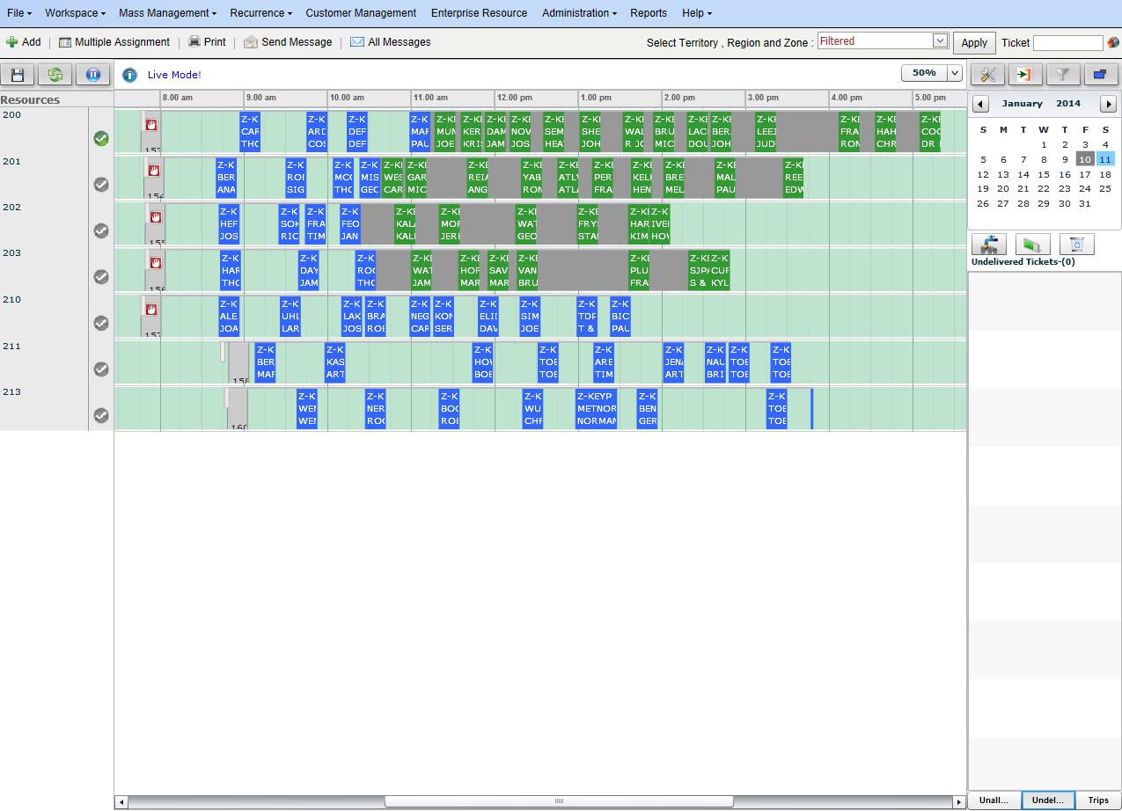Select January 11 in the calendar
Screen dimensions: 1122x811
tap(1105, 159)
